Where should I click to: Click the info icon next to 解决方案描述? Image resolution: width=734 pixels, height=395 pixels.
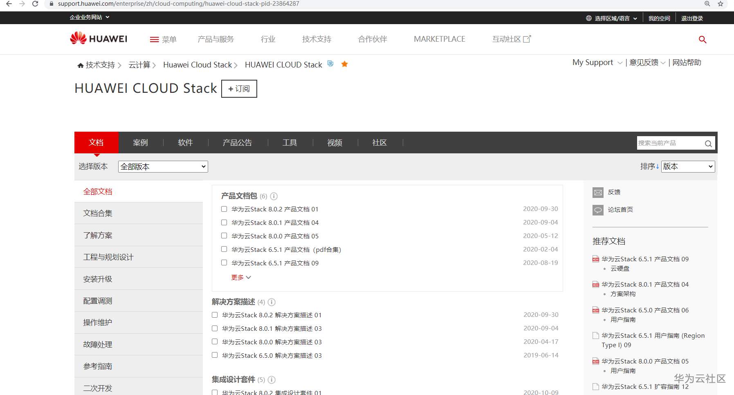(x=272, y=302)
